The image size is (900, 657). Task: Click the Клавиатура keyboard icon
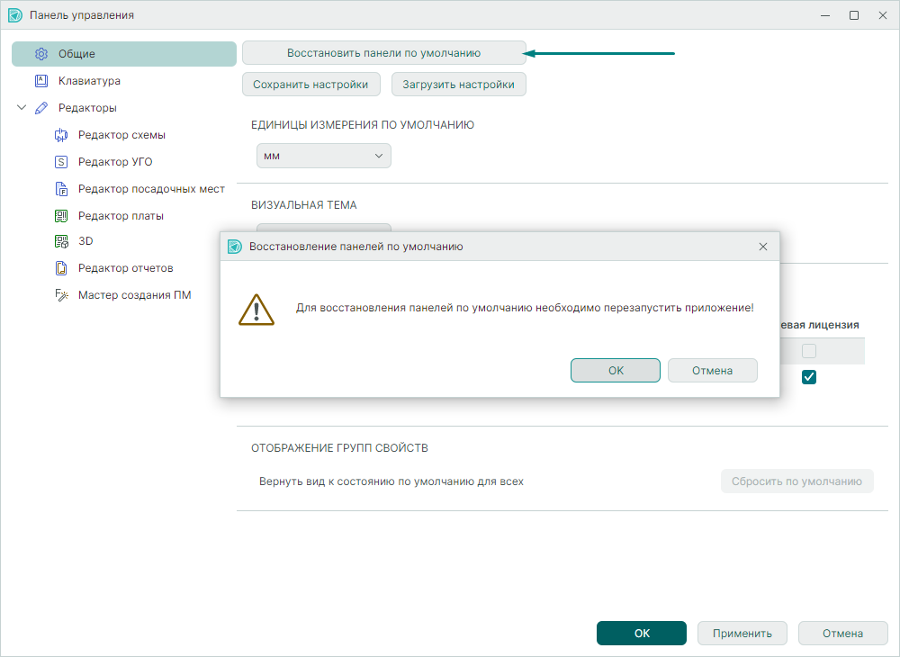[40, 81]
